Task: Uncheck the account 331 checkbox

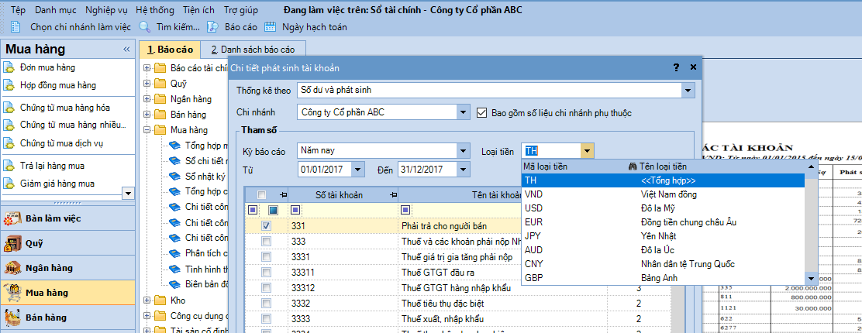Action: pyautogui.click(x=267, y=226)
